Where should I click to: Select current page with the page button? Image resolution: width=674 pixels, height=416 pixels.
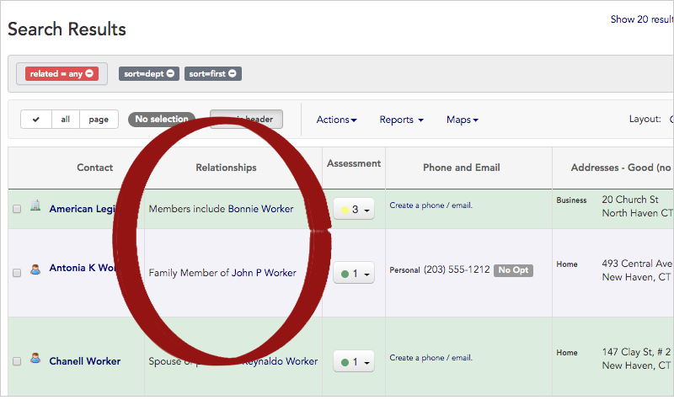pos(99,119)
